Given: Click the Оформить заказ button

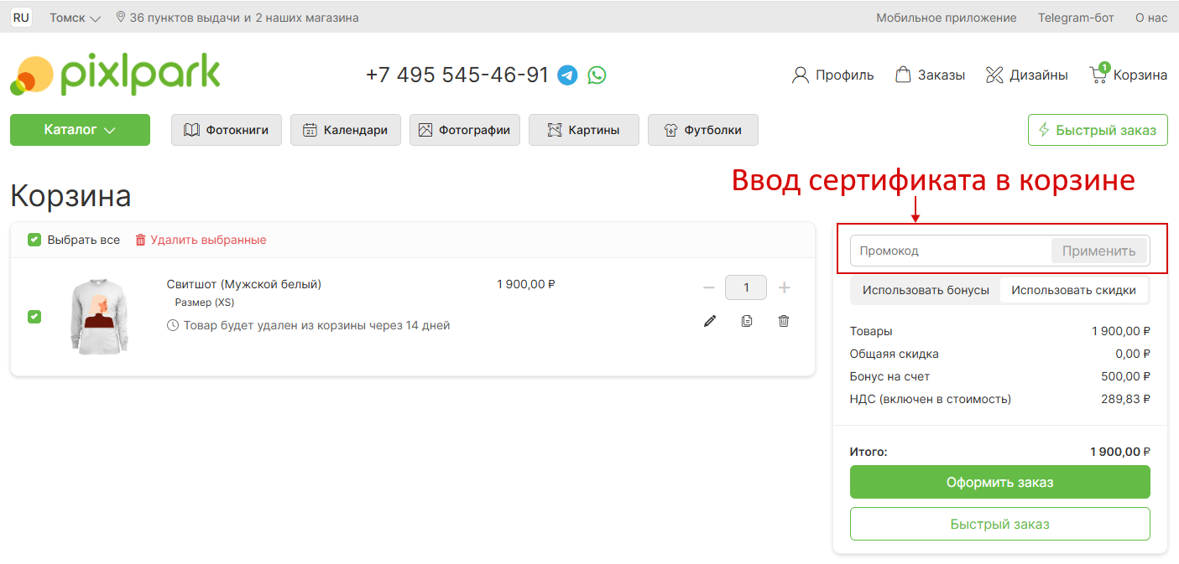Looking at the screenshot, I should pyautogui.click(x=999, y=483).
